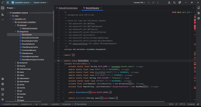The width and height of the screenshot is (201, 107).
Task: Unfold the collapsed import block
Action: click(63, 55)
